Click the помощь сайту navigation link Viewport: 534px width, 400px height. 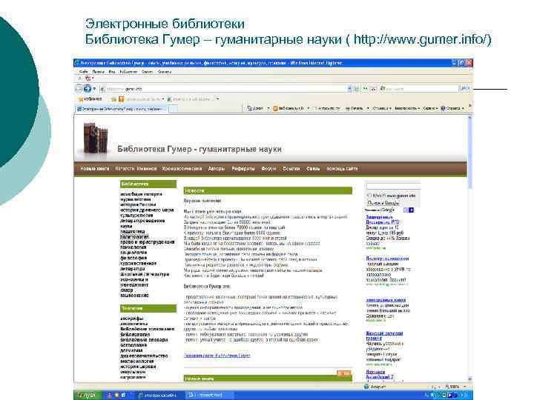pyautogui.click(x=342, y=169)
